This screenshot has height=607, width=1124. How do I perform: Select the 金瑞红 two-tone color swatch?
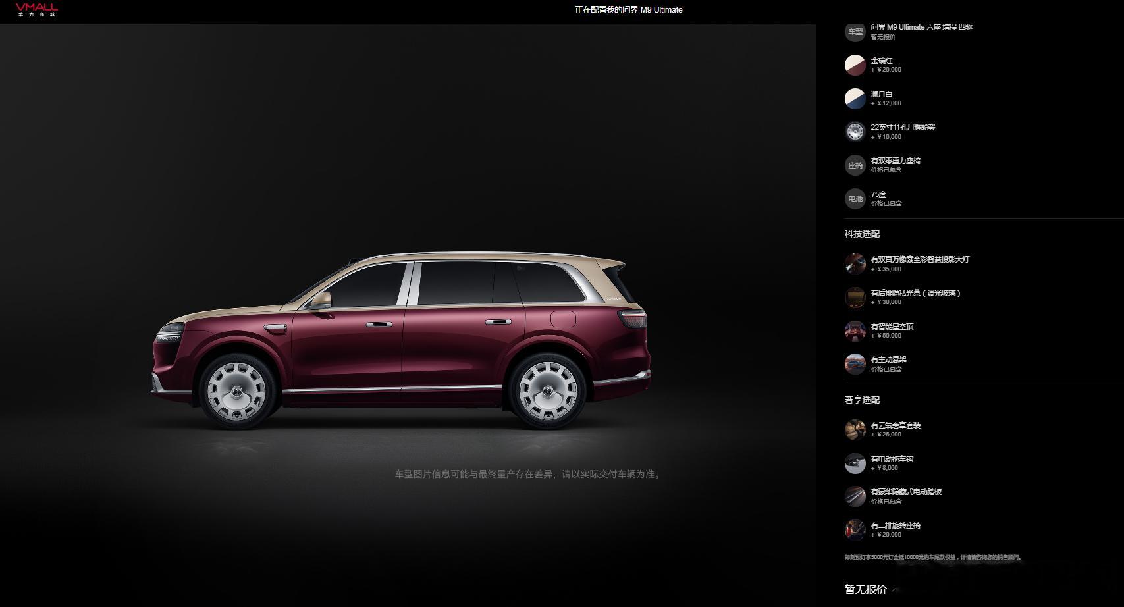click(x=855, y=65)
